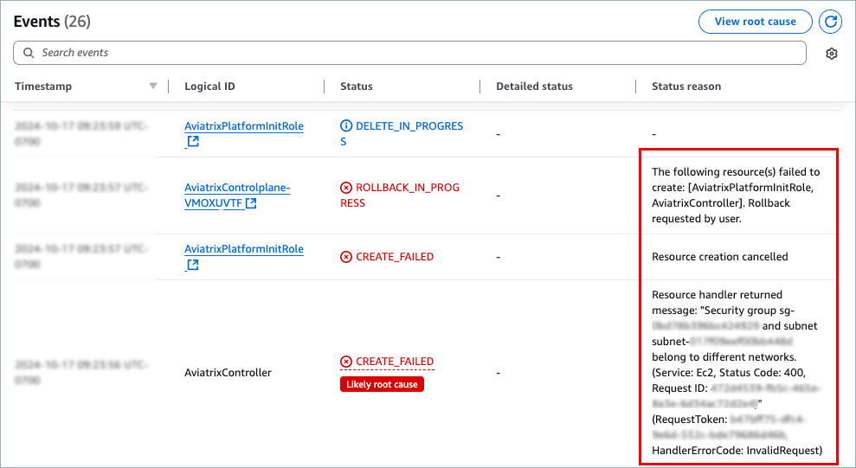856x468 pixels.
Task: Click the Status column header
Action: click(356, 87)
